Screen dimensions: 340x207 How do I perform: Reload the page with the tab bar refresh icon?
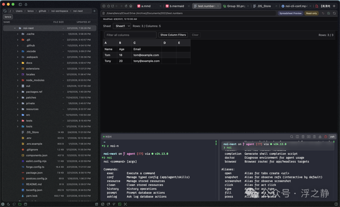click(126, 6)
